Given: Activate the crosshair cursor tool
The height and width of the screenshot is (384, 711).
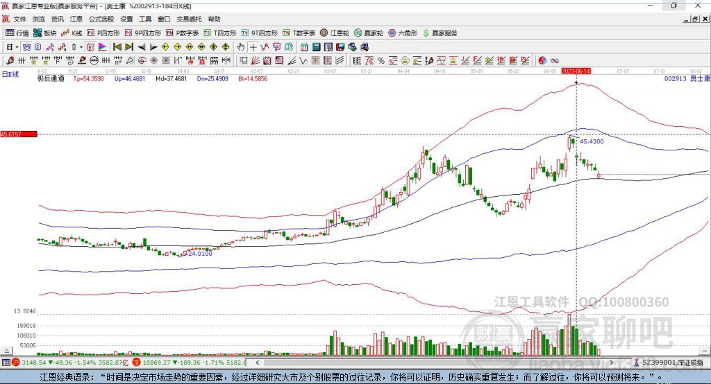Looking at the screenshot, I should [253, 47].
